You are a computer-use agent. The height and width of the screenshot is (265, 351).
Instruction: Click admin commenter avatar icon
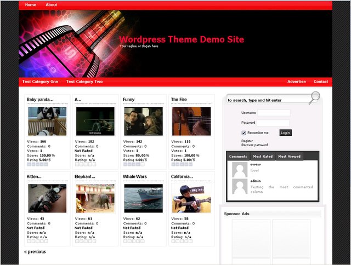point(240,186)
